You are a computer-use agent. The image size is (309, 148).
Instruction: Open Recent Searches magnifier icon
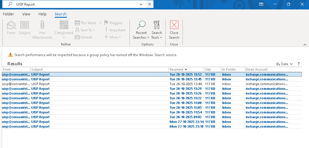(141, 25)
